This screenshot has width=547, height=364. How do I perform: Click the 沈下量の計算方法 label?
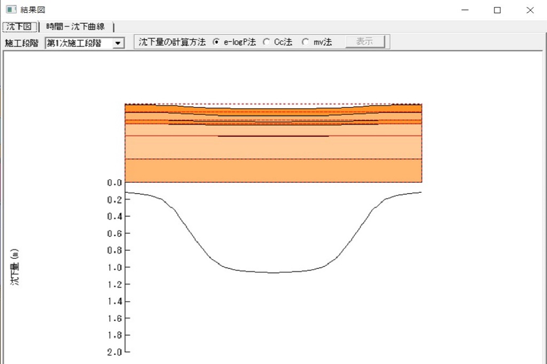pos(172,42)
